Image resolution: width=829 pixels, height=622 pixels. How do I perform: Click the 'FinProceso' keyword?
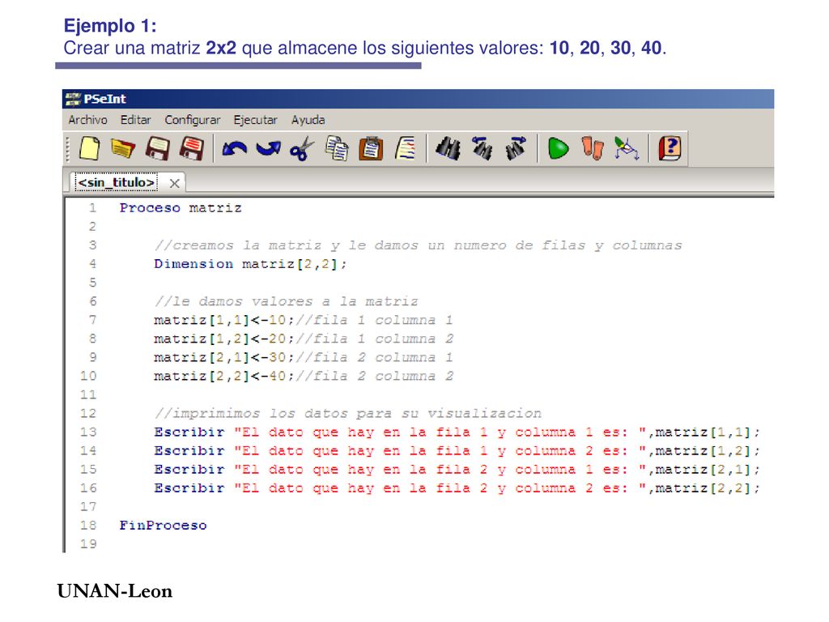pos(163,525)
